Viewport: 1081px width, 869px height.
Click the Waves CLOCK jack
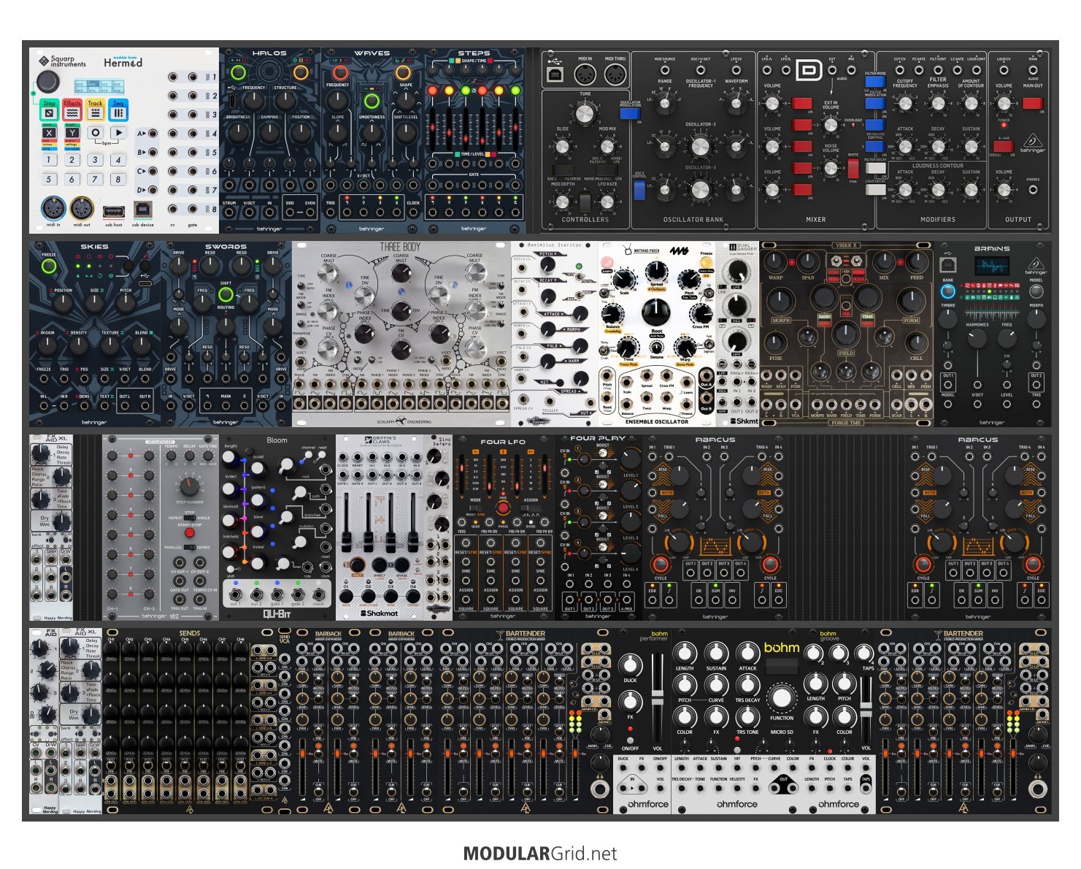pyautogui.click(x=414, y=213)
